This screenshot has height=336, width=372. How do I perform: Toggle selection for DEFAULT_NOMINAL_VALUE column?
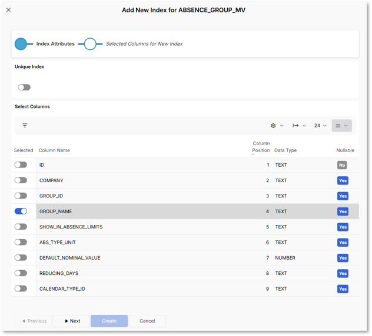[x=21, y=258]
